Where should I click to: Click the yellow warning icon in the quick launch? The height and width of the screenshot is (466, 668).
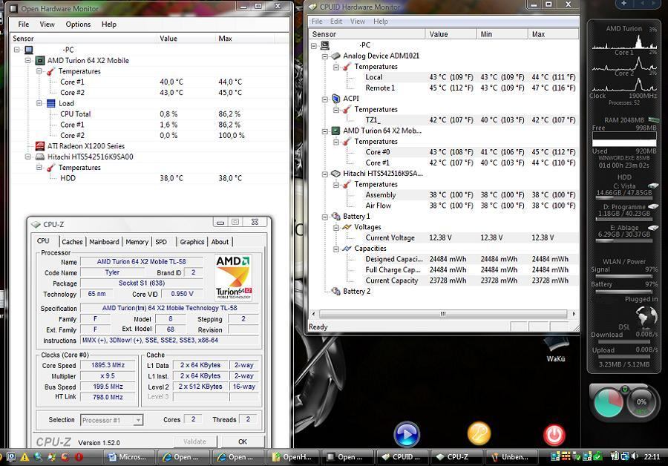(24, 457)
